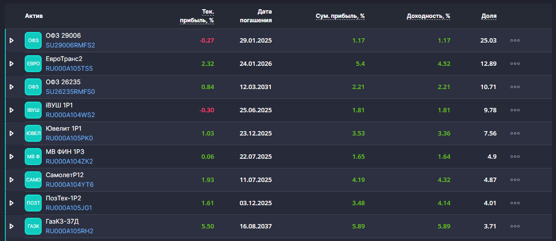This screenshot has width=556, height=241.
Task: Expand the ГазКЗ-37Д row
Action: pyautogui.click(x=11, y=226)
